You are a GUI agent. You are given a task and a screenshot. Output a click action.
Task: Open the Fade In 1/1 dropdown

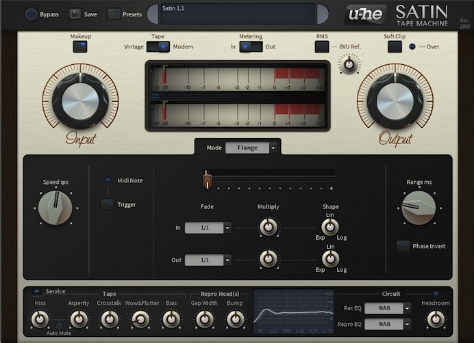click(208, 228)
